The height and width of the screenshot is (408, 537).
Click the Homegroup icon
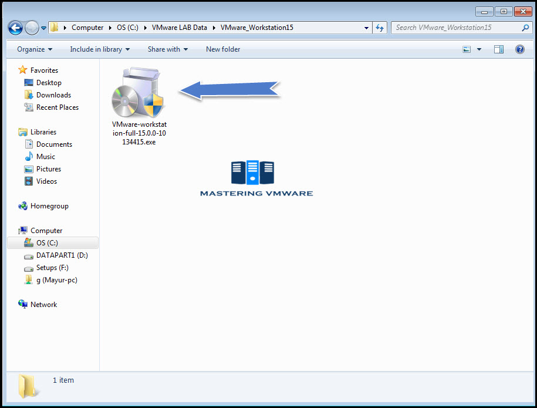(x=23, y=206)
